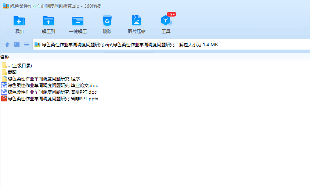Select the PowerPoint icon of 答辩PPT.pptx

pos(4,98)
